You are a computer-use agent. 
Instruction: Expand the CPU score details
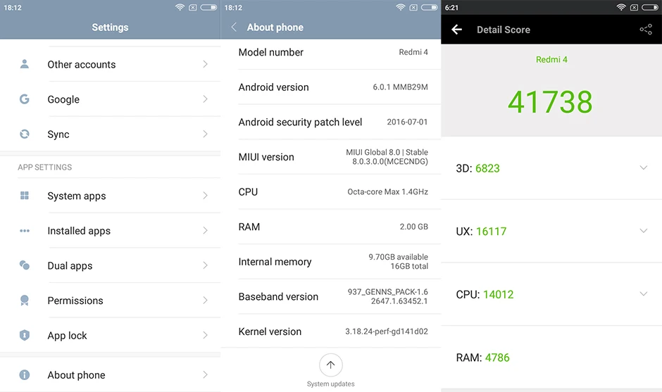pyautogui.click(x=644, y=293)
